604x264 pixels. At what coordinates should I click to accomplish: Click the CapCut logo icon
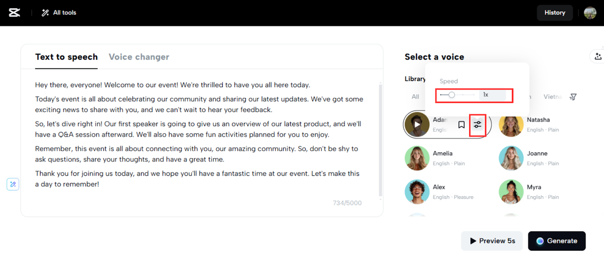pos(15,13)
